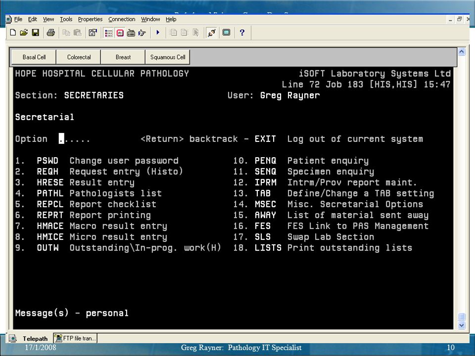Open the File menu
The height and width of the screenshot is (356, 475).
click(x=18, y=19)
